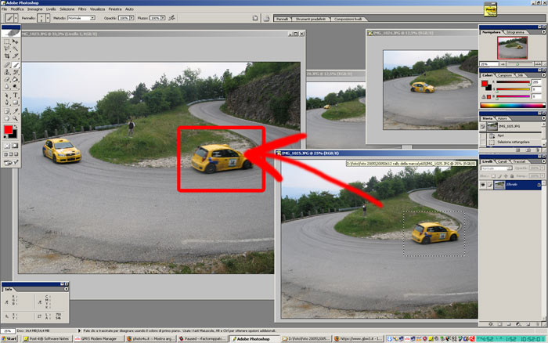Click the Navigatore preview thumbnail

512,48
